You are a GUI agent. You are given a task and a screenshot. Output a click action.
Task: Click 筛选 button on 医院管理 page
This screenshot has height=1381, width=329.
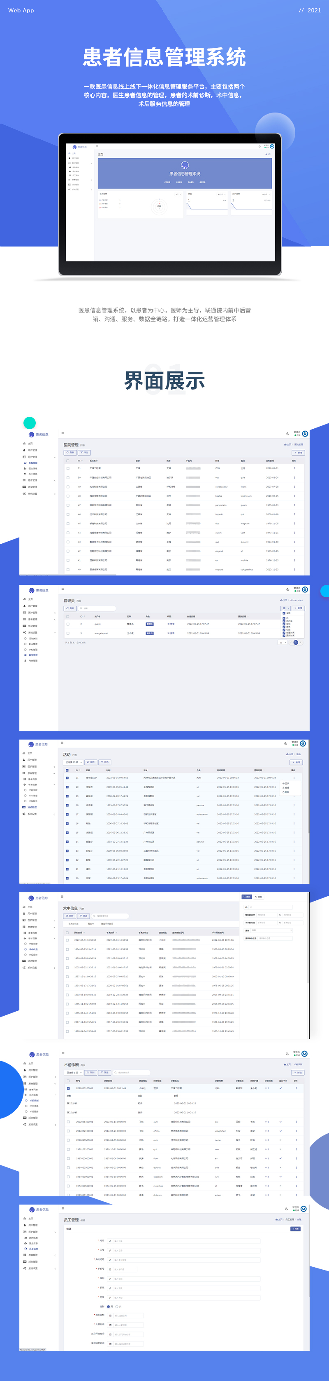85,453
